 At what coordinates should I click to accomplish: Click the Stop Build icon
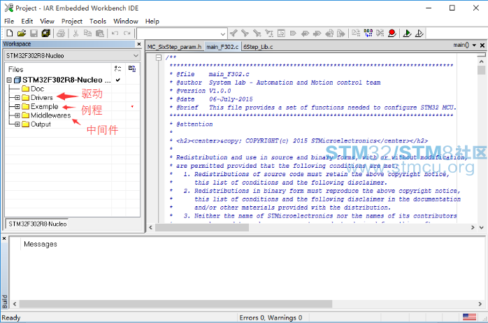click(x=380, y=34)
